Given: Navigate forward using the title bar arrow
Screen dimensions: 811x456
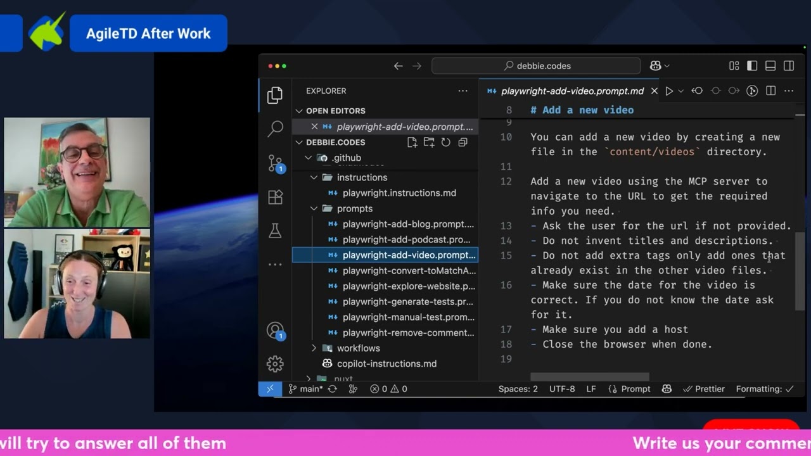Looking at the screenshot, I should point(417,66).
